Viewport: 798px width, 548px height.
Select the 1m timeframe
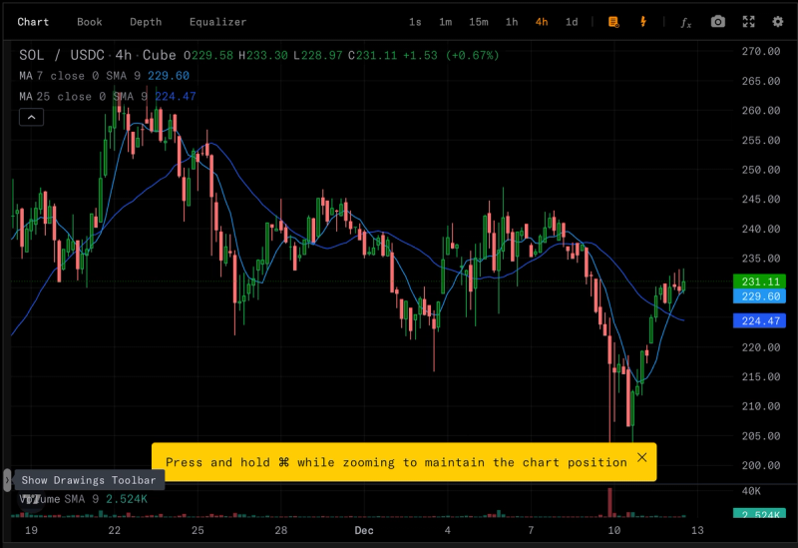click(445, 22)
